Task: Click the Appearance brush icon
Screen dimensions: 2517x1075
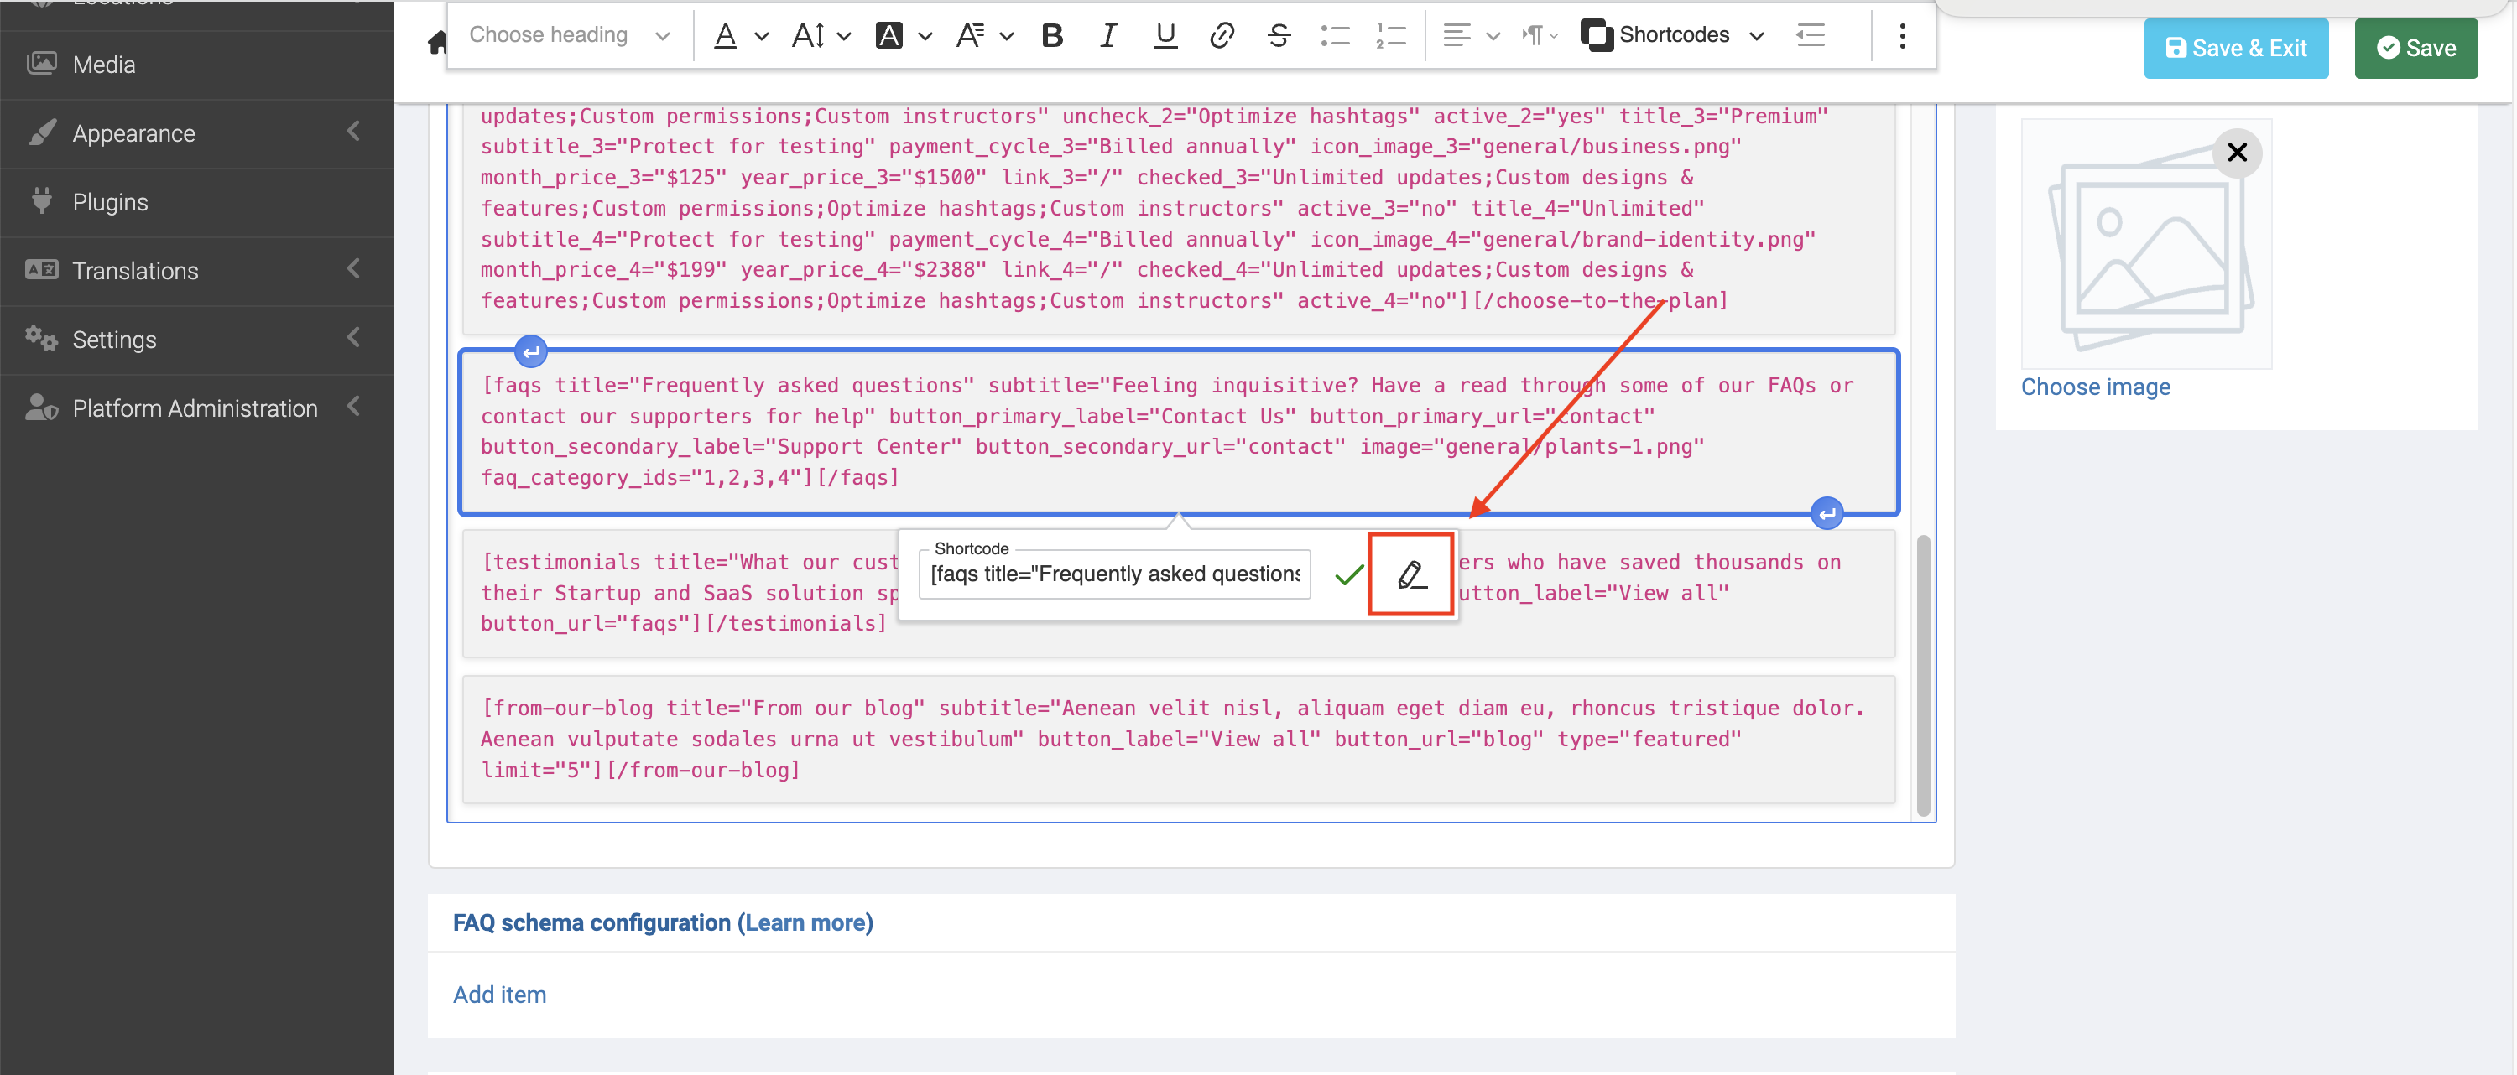Action: tap(42, 132)
